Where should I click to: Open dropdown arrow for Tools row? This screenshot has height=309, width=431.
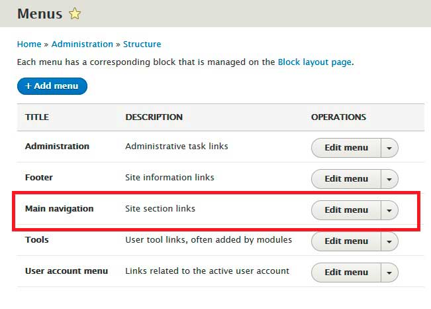pos(389,241)
